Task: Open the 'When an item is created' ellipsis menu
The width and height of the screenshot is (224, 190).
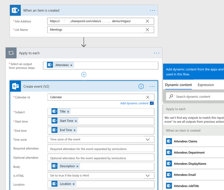Action: click(152, 11)
